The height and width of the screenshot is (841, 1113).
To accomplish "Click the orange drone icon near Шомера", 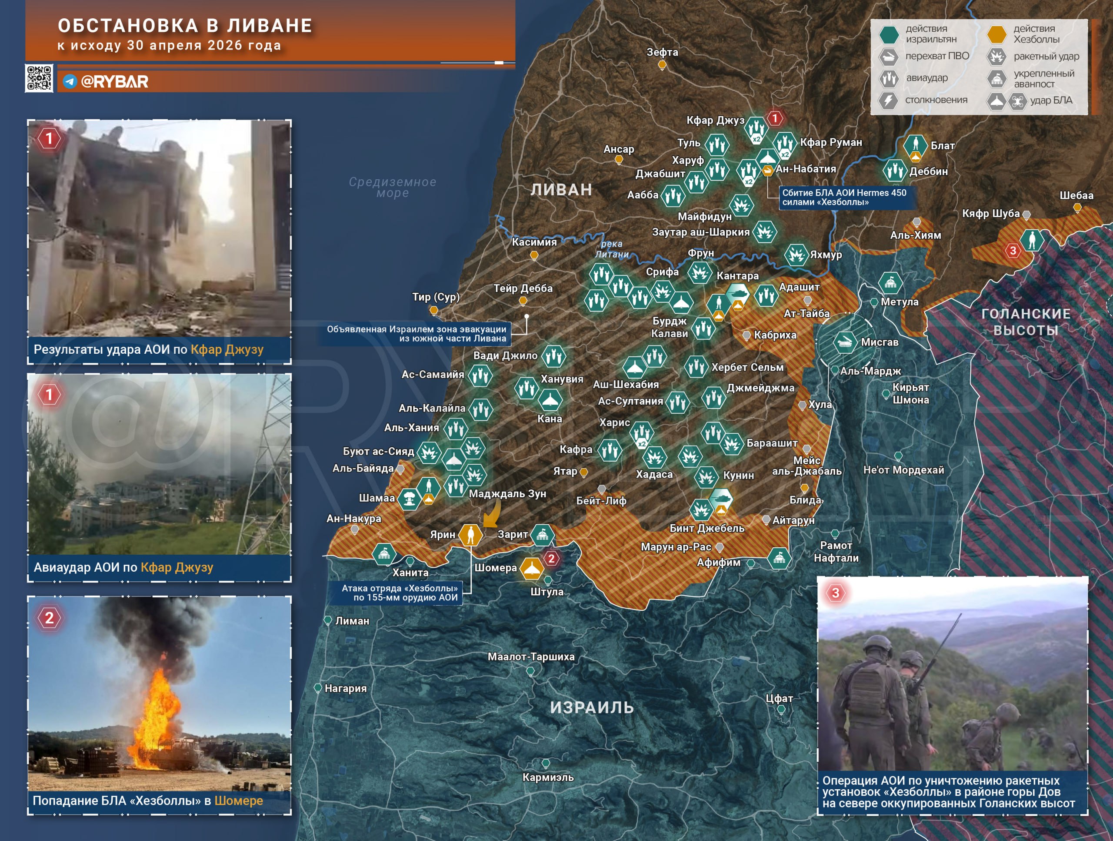I will click(531, 568).
